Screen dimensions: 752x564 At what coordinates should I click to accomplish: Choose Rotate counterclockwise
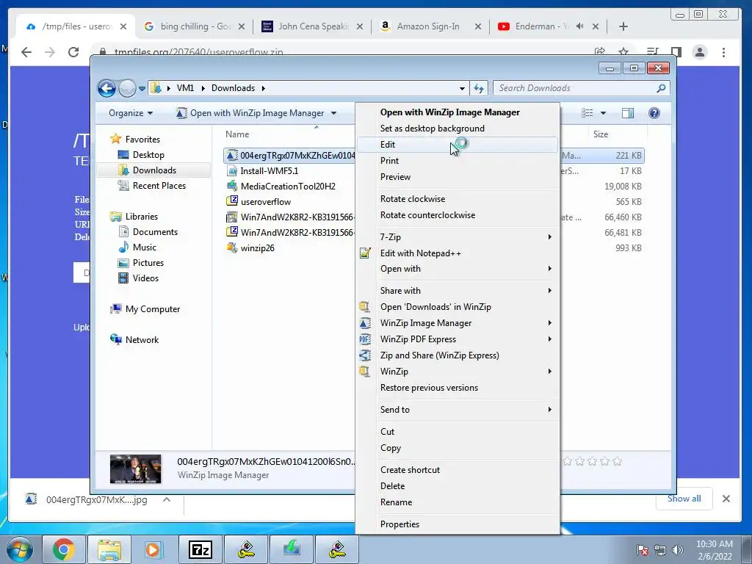tap(457, 215)
